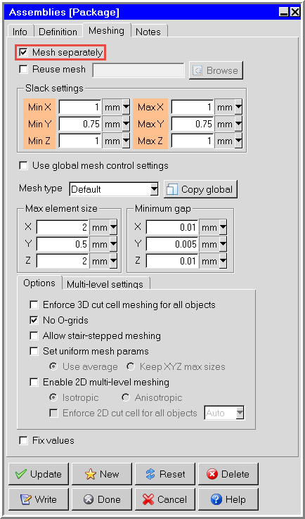
Task: Enable Allow stair-stepped meshing
Action: click(x=34, y=335)
